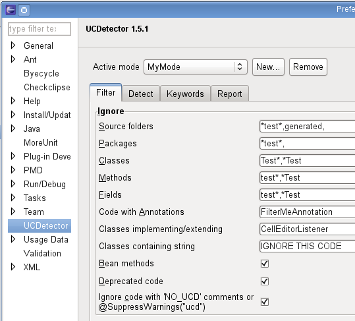Expand the Install/Update tree node

pos(13,115)
